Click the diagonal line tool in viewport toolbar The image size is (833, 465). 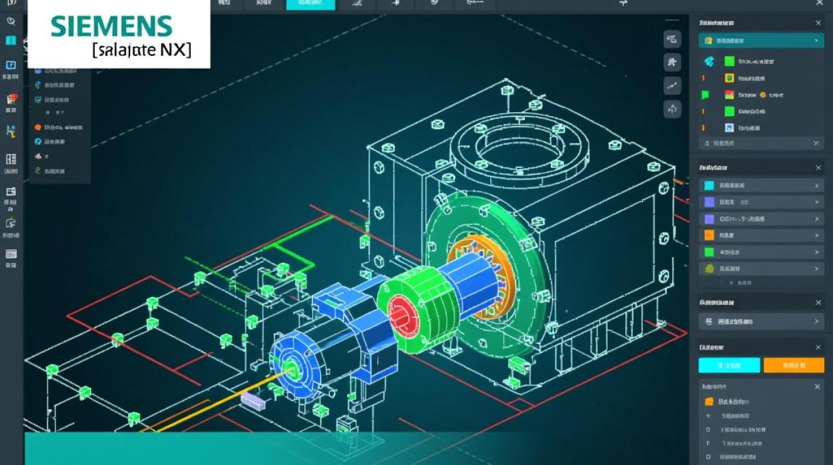(672, 86)
